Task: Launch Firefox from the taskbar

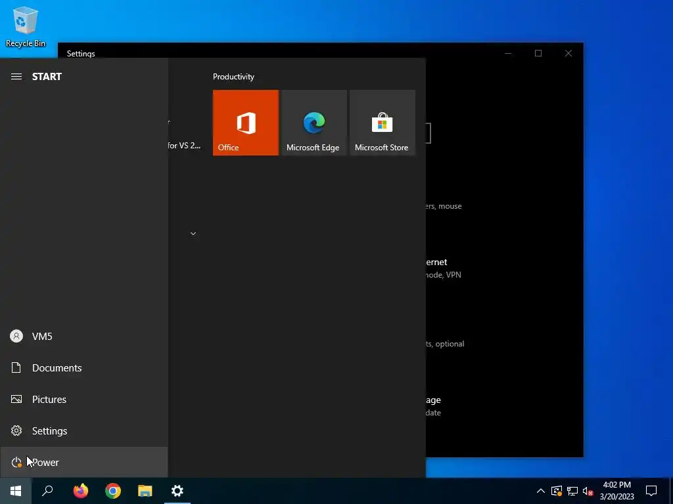Action: tap(80, 491)
